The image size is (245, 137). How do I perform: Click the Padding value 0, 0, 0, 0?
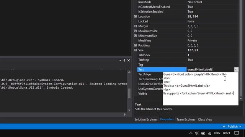pos(193,45)
